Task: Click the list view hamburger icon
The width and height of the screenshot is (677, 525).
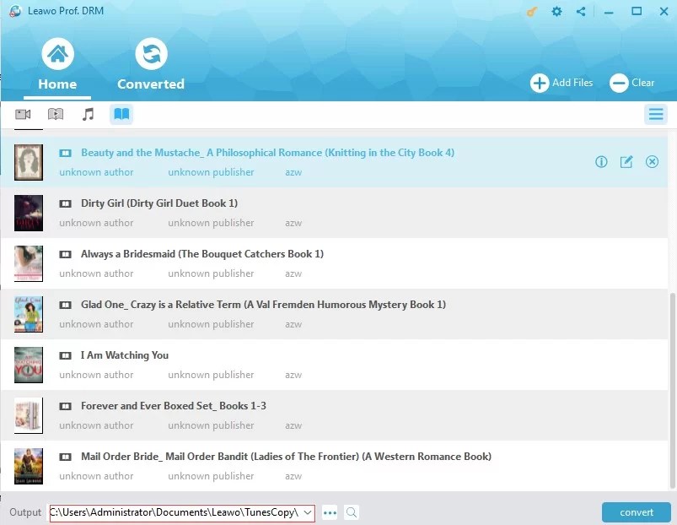Action: 656,113
